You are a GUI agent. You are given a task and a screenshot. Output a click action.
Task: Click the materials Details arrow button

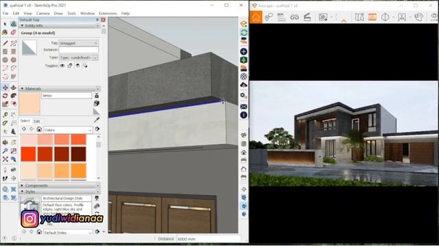(97, 129)
